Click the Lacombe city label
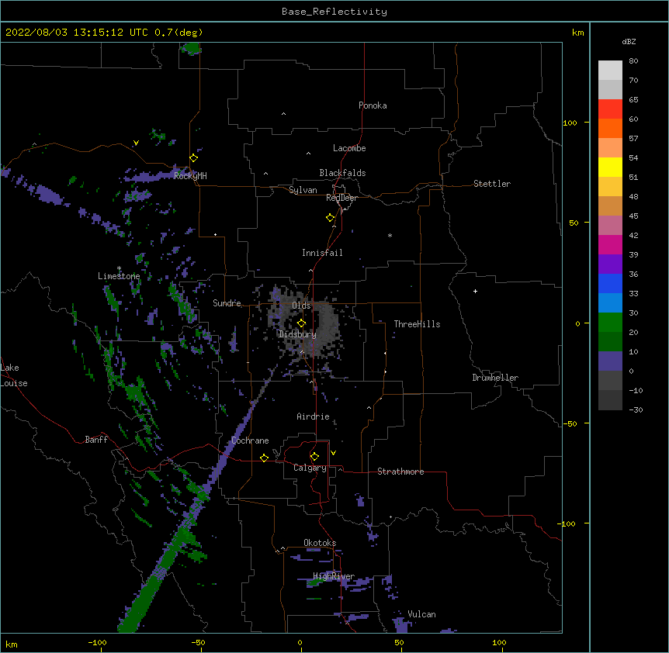 click(x=349, y=148)
